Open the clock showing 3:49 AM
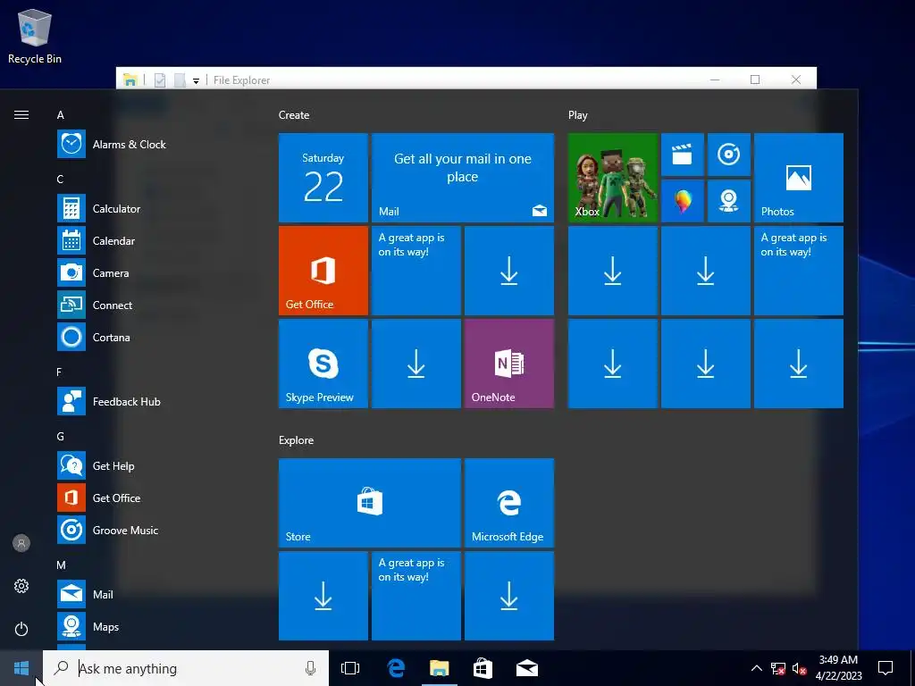 pos(838,668)
